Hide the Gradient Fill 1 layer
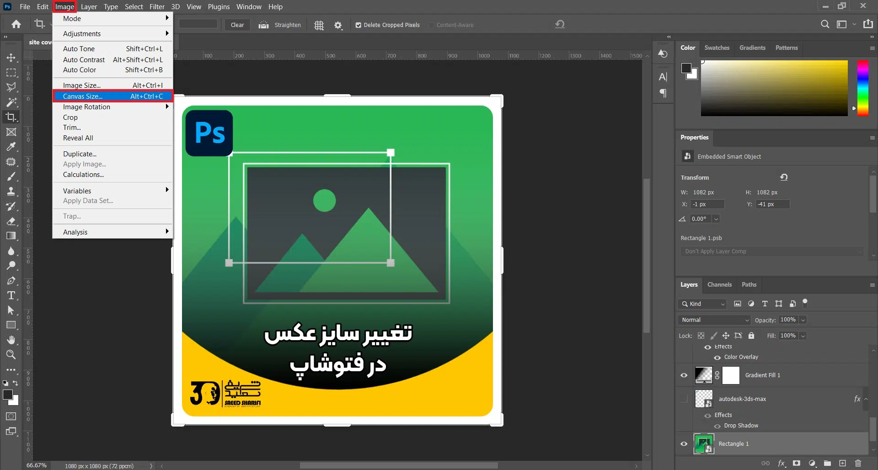This screenshot has width=878, height=470. 684,375
